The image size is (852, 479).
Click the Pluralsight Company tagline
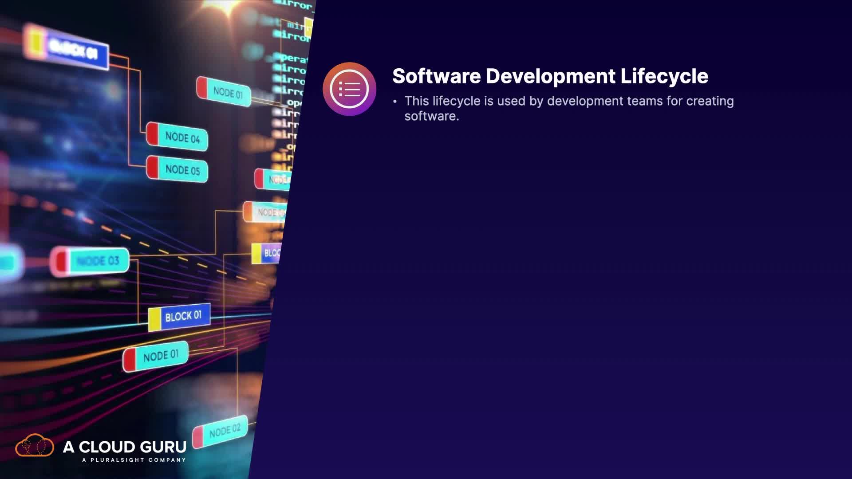click(134, 460)
